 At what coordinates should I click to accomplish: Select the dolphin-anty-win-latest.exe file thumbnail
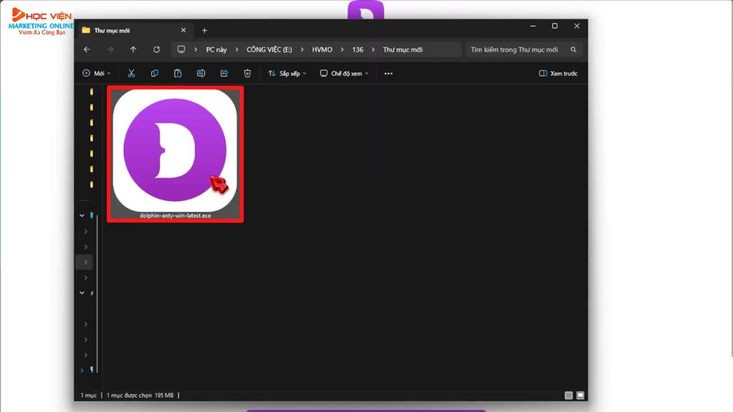[x=175, y=154]
